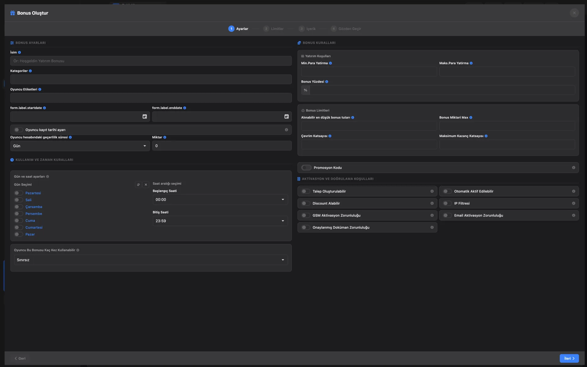Open the Sınırsız usage count dropdown
This screenshot has width=587, height=367.
pyautogui.click(x=151, y=260)
